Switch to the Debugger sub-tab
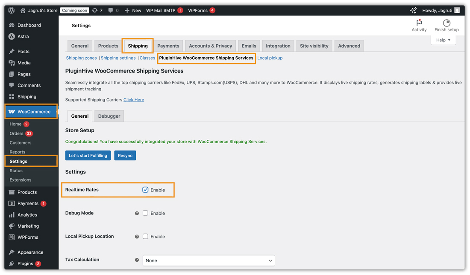470x275 pixels. point(109,116)
